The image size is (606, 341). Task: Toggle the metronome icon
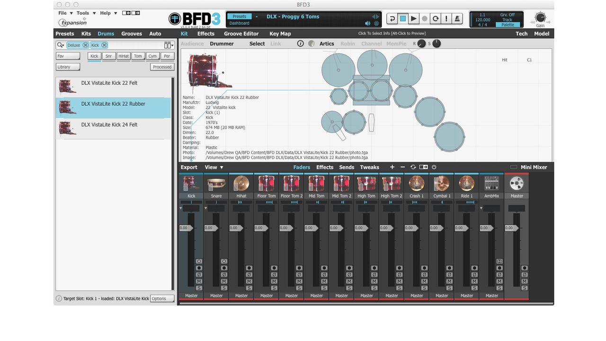click(x=457, y=18)
